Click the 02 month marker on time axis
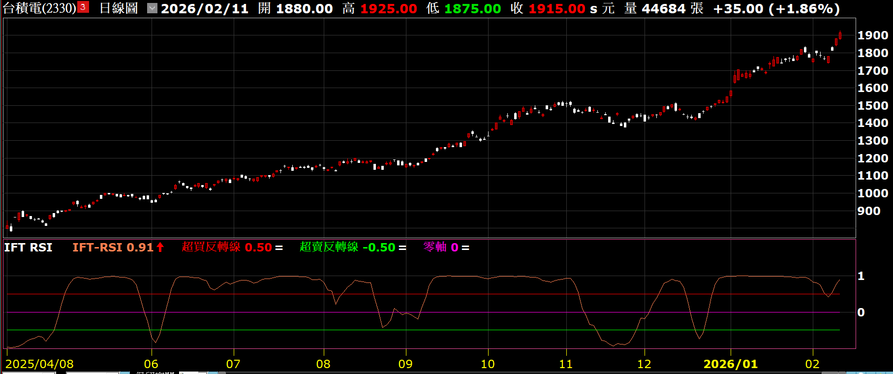The height and width of the screenshot is (374, 893). [812, 364]
